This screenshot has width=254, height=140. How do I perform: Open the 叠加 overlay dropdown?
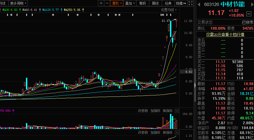pos(130,3)
